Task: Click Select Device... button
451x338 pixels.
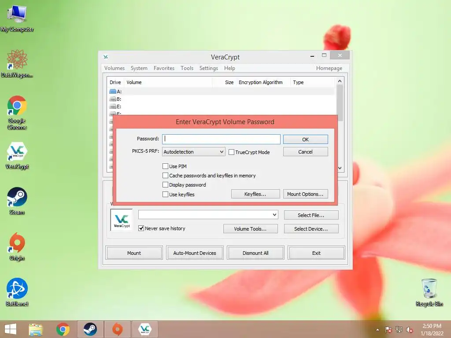Action: pos(311,229)
